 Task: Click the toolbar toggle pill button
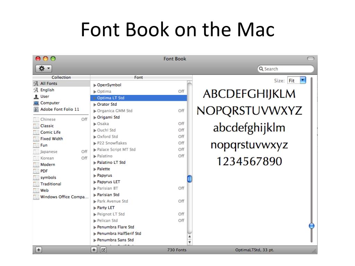pos(311,59)
